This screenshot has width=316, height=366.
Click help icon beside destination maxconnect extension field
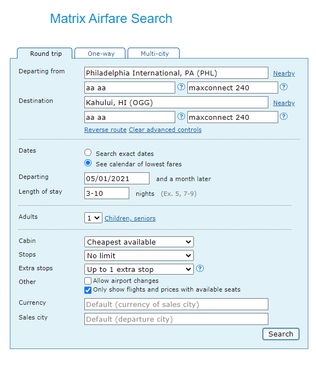[x=284, y=117]
